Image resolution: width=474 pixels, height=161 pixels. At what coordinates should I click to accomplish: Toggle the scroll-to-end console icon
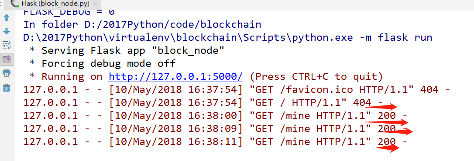pyautogui.click(x=7, y=59)
